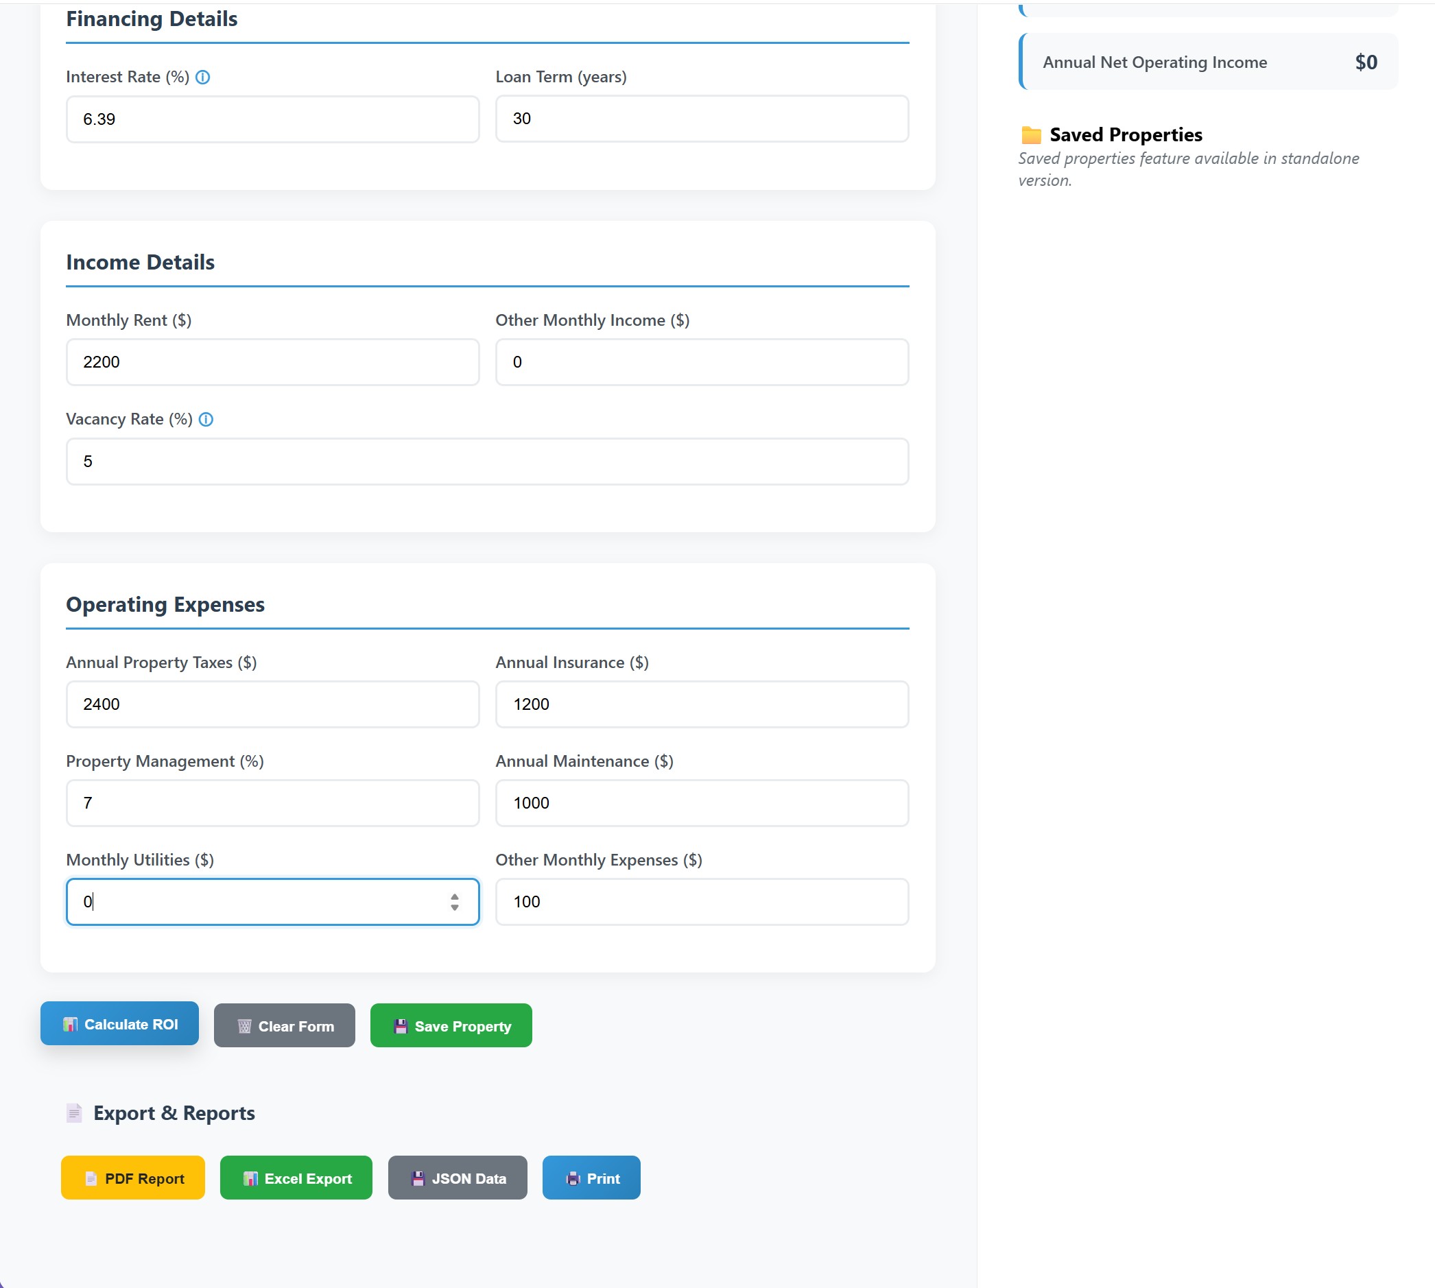Click the Print button

pos(591,1178)
